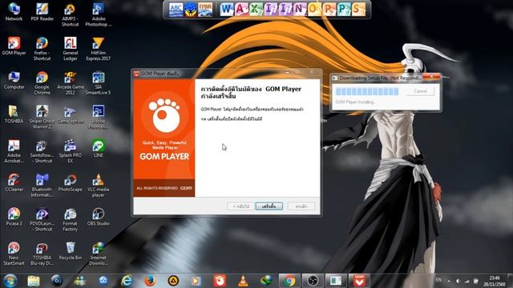This screenshot has width=513, height=288.
Task: Click the EN language indicator in the tray
Action: (x=438, y=280)
